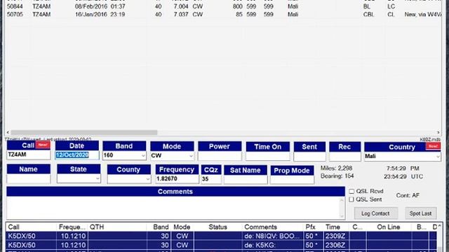Select the K5DX/50 spot at 2309Z

(x=221, y=236)
